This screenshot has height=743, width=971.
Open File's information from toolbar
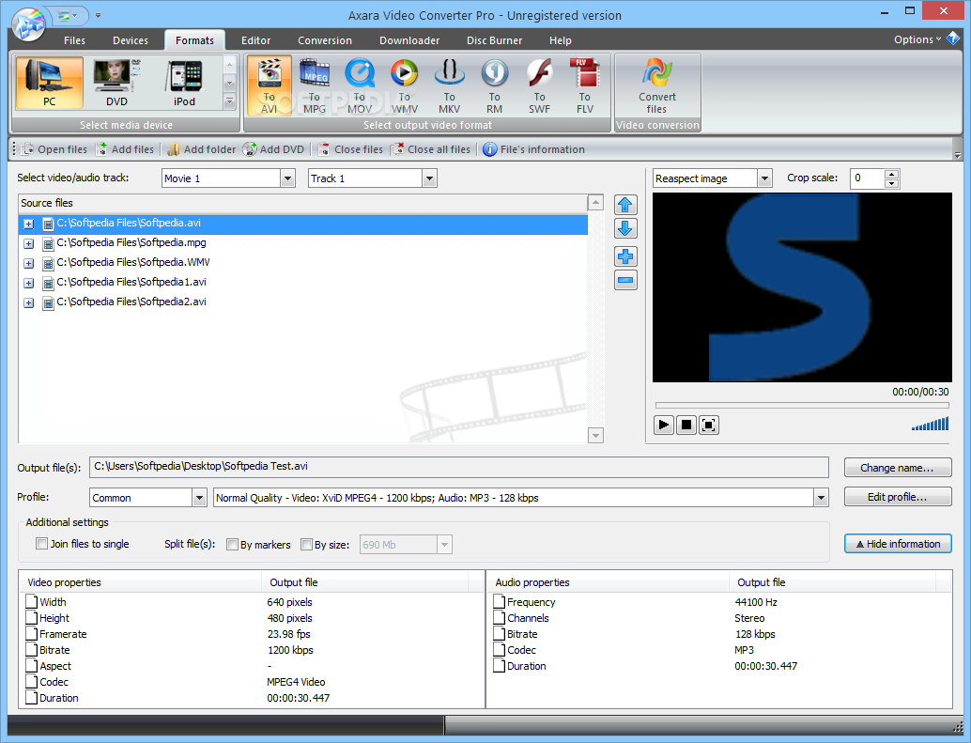(533, 149)
